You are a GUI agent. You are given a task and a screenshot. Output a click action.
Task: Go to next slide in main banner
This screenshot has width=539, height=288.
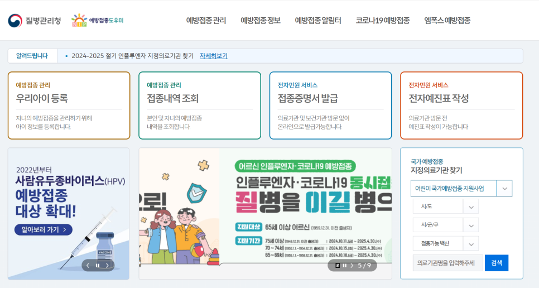[352, 265]
